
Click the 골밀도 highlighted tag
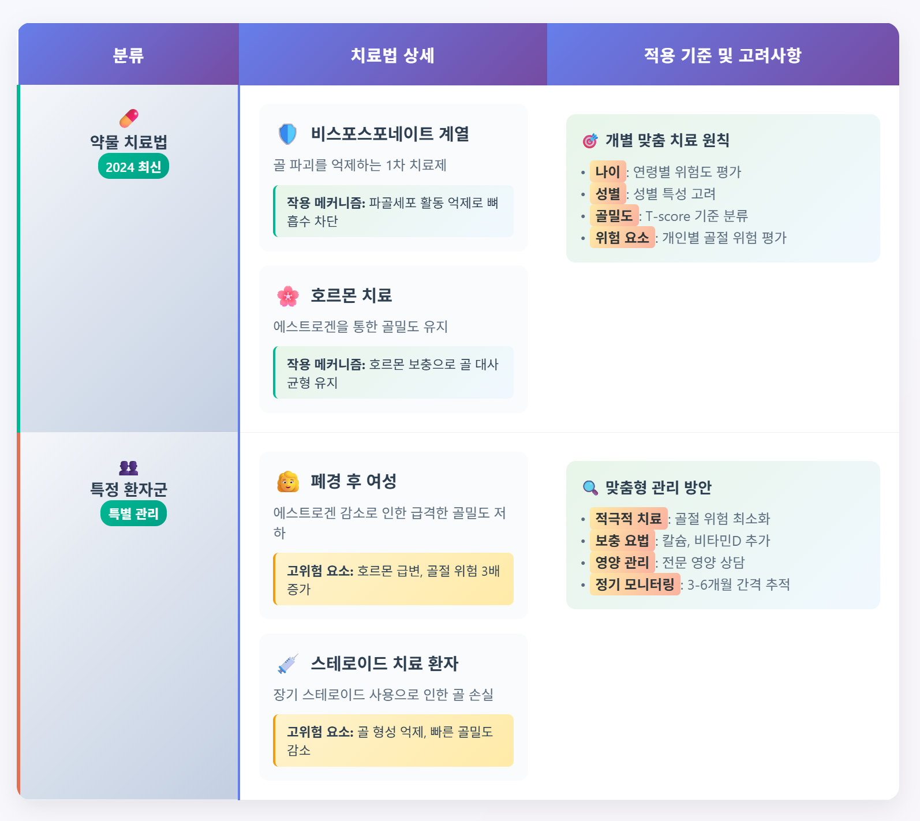(x=614, y=216)
